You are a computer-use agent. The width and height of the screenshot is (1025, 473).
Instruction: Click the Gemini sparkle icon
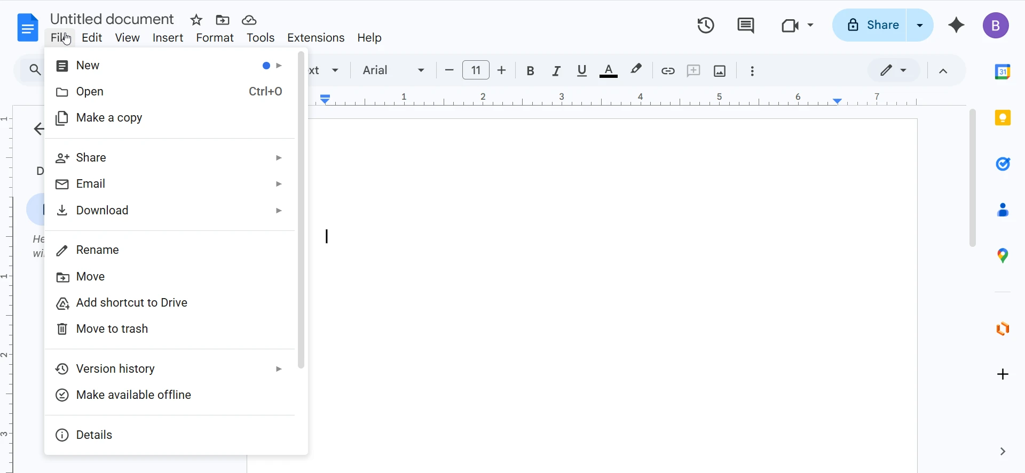point(956,26)
